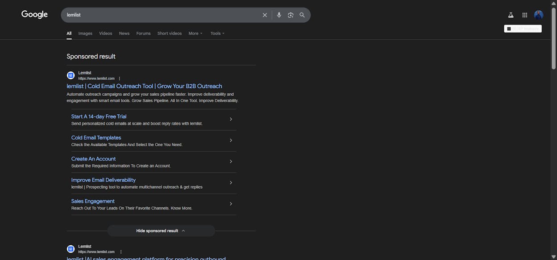Viewport: 557px width, 260px height.
Task: Click chevron beside Create An Account
Action: [231, 161]
